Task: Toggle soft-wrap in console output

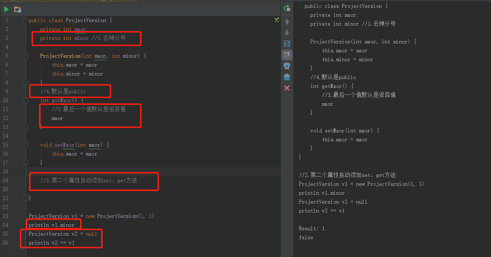Action: coord(287,44)
